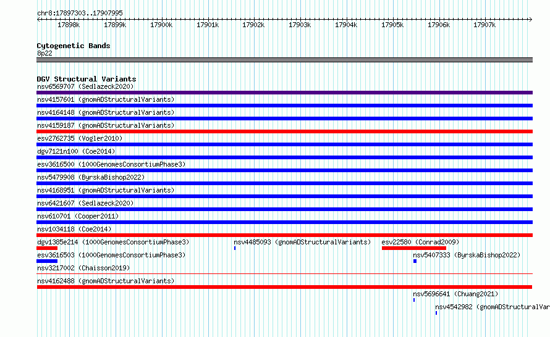The image size is (550, 337).
Task: Click the 8p22 cytogenetic band label
Action: [x=44, y=53]
